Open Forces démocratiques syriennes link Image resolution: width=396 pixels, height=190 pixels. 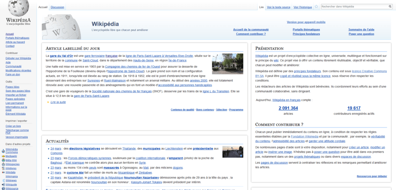[x=90, y=158]
